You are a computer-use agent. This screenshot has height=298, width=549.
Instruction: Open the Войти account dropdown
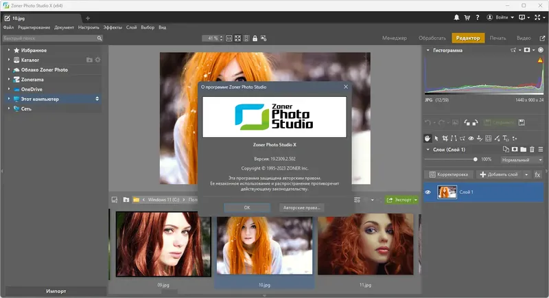pos(501,17)
